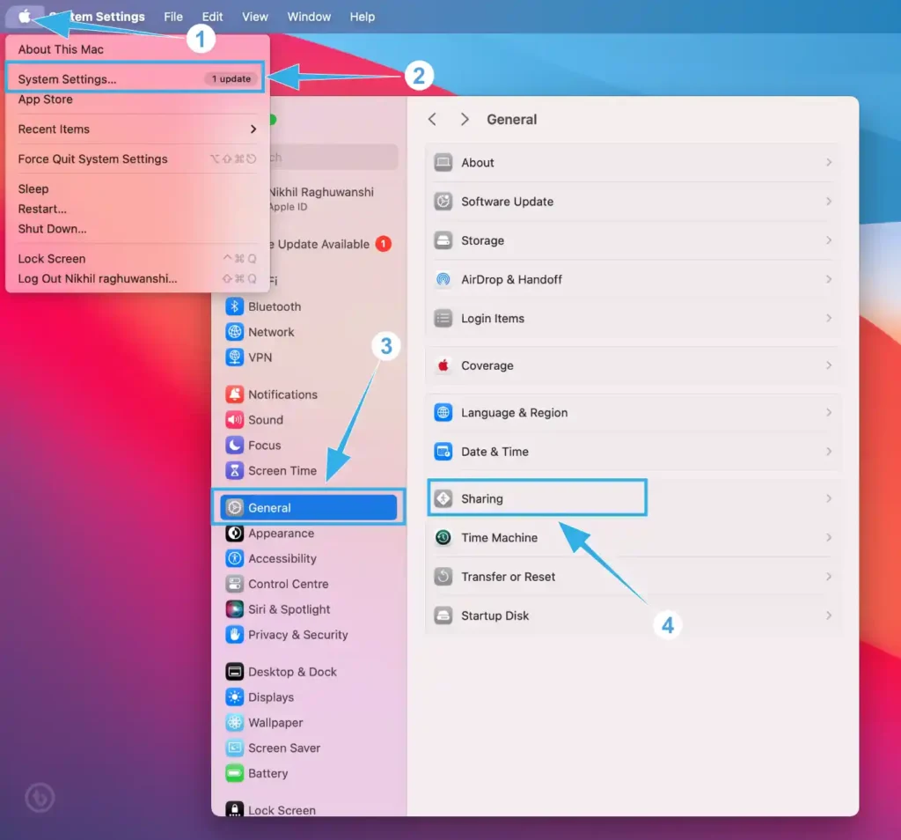Viewport: 901px width, 840px height.
Task: Open Storage row chevron
Action: coord(829,240)
